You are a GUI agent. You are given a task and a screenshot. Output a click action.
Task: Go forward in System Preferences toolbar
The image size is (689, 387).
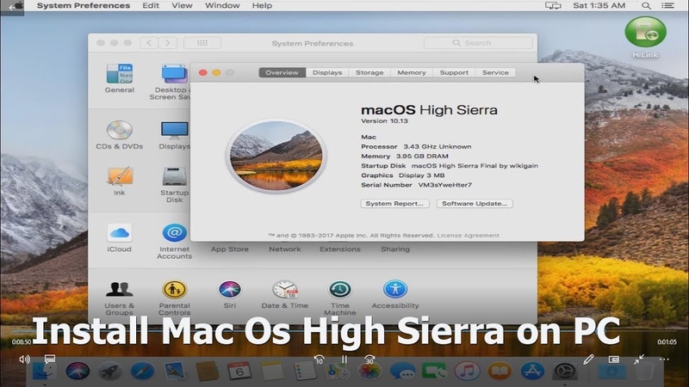coord(167,43)
